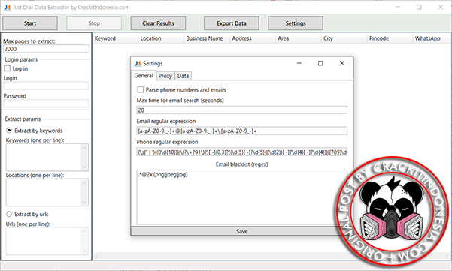Click the WhatsApp column header

[x=432, y=38]
